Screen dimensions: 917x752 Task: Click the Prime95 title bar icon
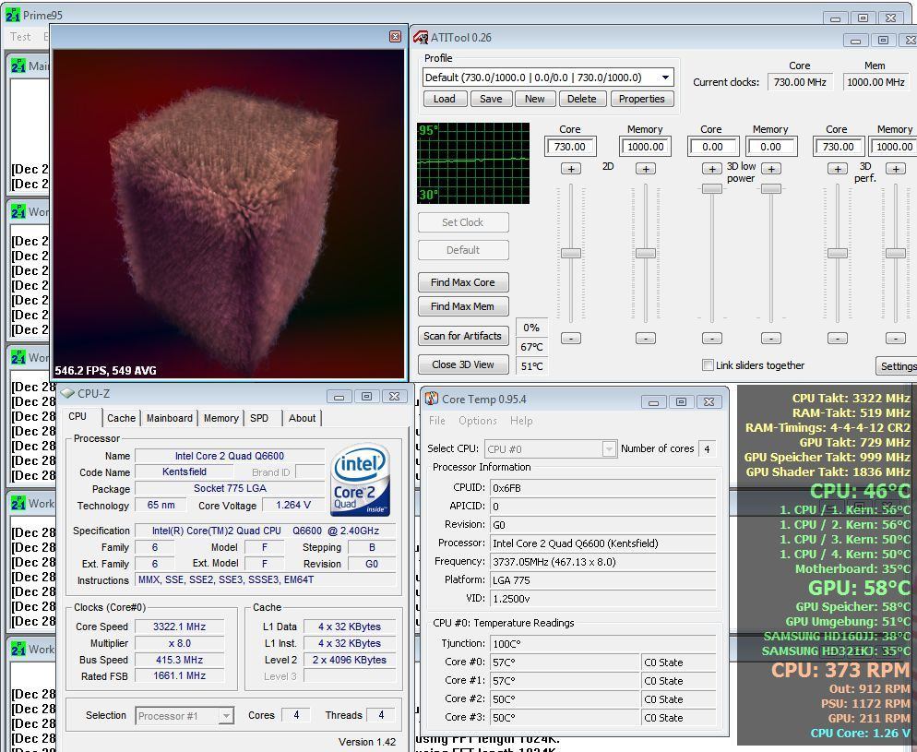point(12,15)
